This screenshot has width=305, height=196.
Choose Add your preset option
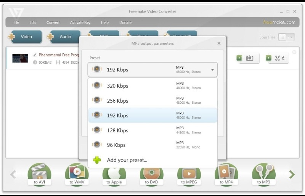click(x=152, y=160)
